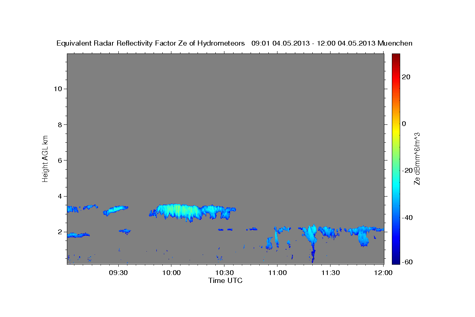475x317 pixels.
Task: Click the height tick label '6'
Action: point(60,160)
